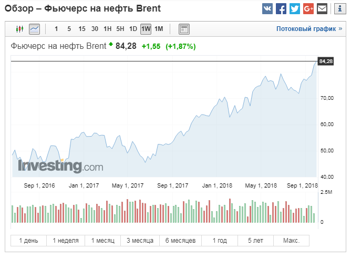Switch to candlestick chart type
The width and height of the screenshot is (351, 259).
(20, 29)
